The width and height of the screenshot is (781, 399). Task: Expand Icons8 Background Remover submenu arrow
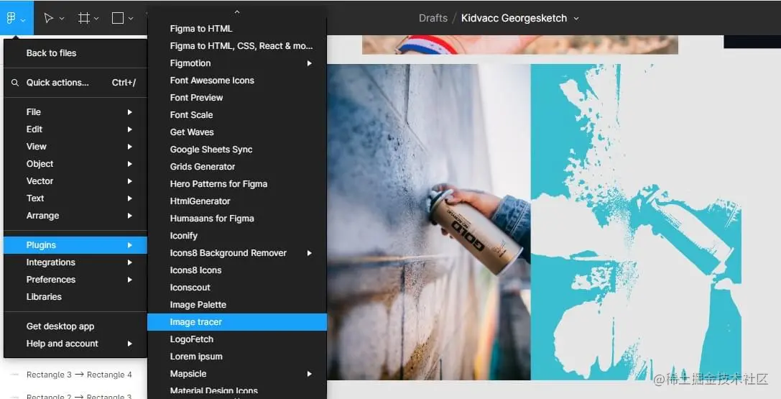tap(310, 253)
